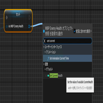Select Set Current Health variable entry
This screenshot has width=103, height=103.
(67, 76)
